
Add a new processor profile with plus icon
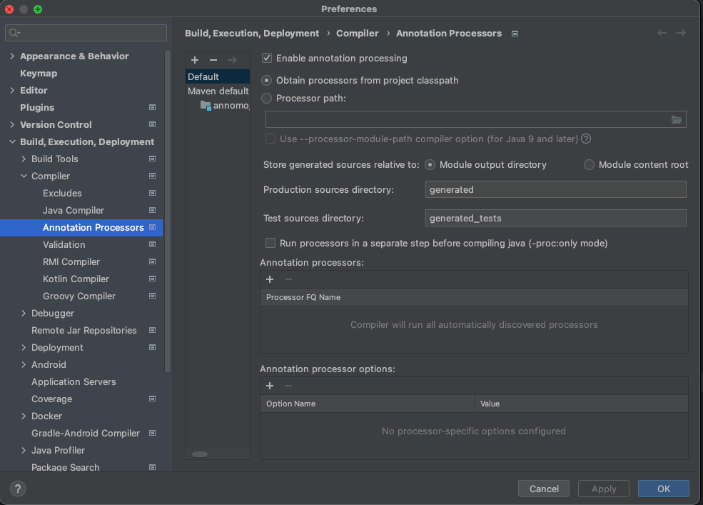click(194, 60)
